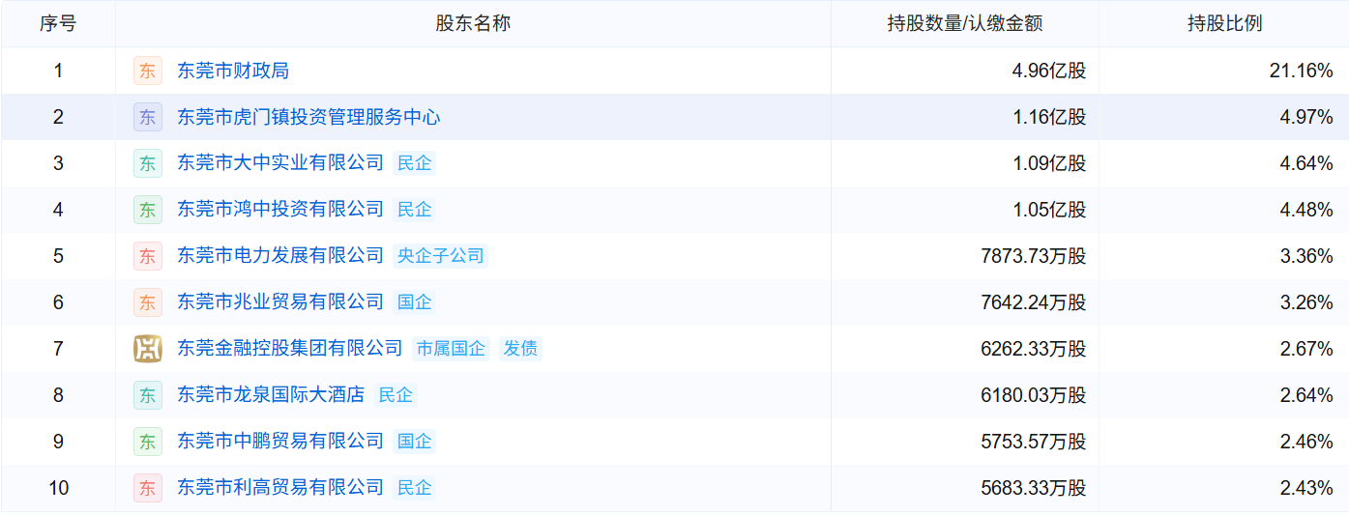This screenshot has height=516, width=1349.
Task: Click the 民企 tag on 东莞市利高贸易有限公司
Action: pyautogui.click(x=415, y=488)
